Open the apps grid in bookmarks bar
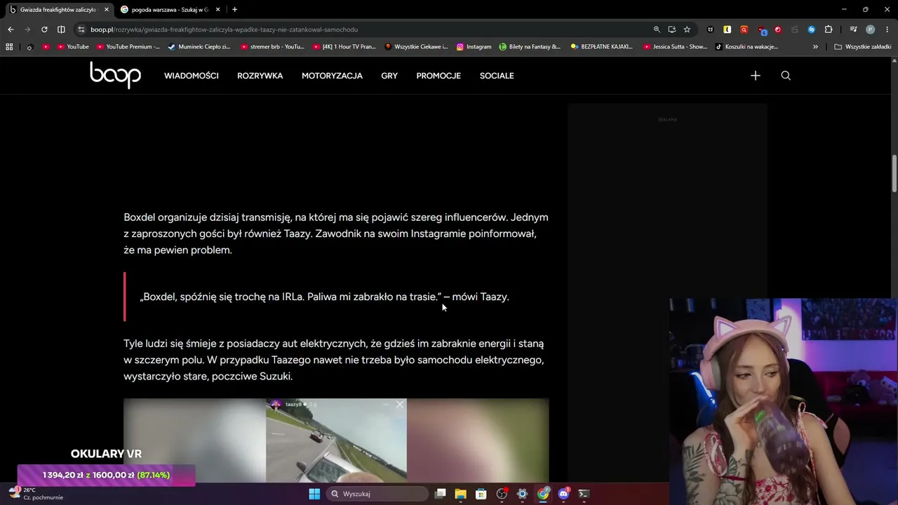The image size is (898, 505). (x=9, y=47)
